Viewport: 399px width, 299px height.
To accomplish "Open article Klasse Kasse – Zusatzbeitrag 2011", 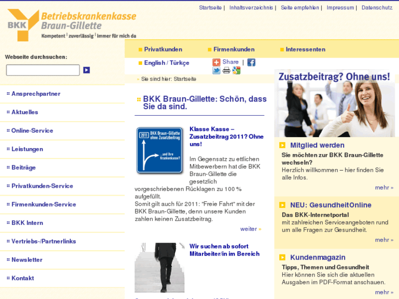I will pos(227,137).
